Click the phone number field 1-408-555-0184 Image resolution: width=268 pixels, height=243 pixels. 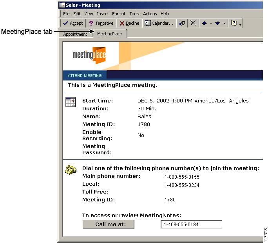pyautogui.click(x=192, y=224)
